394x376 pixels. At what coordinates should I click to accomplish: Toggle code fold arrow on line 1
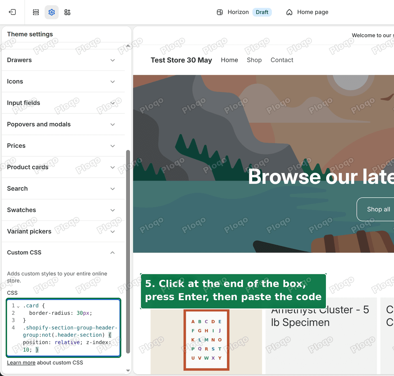(x=18, y=306)
